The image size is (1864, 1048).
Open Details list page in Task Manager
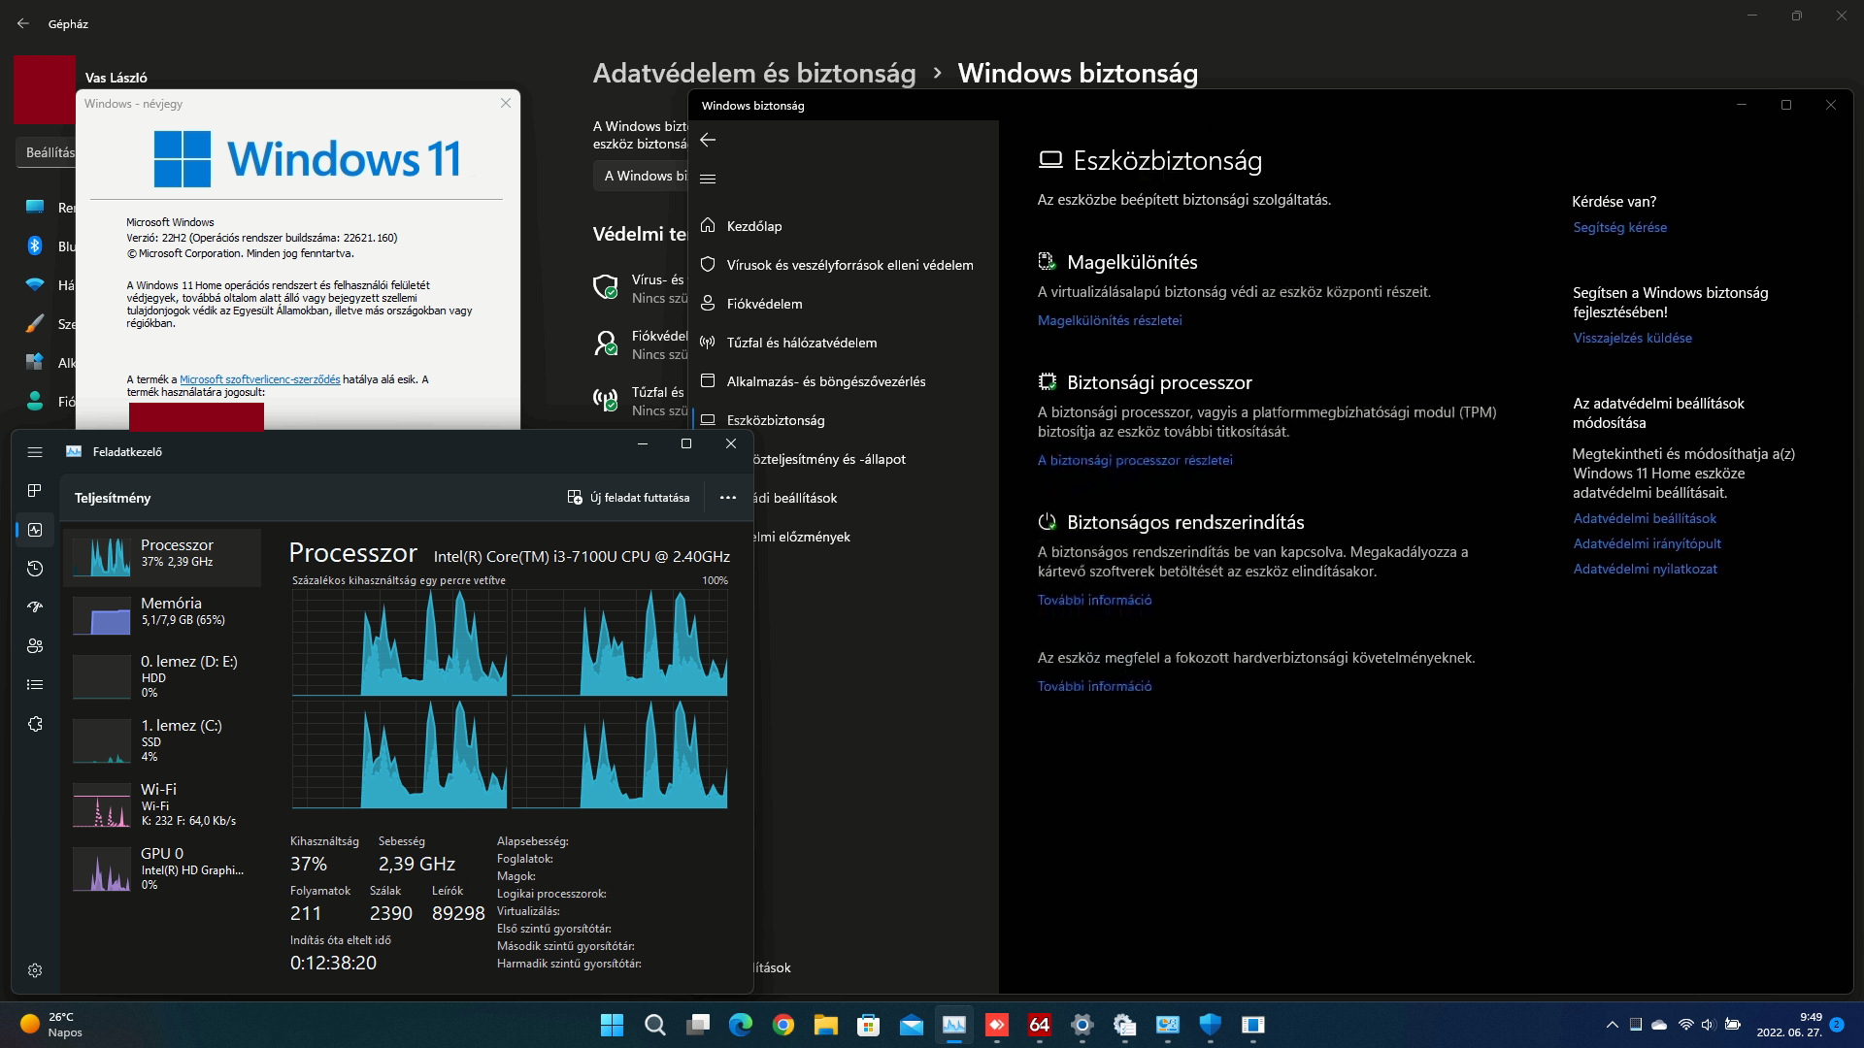click(x=35, y=685)
